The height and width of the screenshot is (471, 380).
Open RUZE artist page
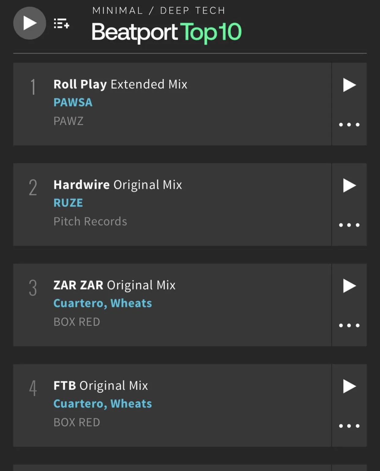tap(68, 203)
